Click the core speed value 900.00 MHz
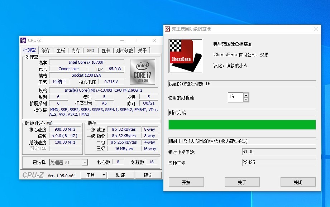The width and height of the screenshot is (330, 207). [x=65, y=129]
